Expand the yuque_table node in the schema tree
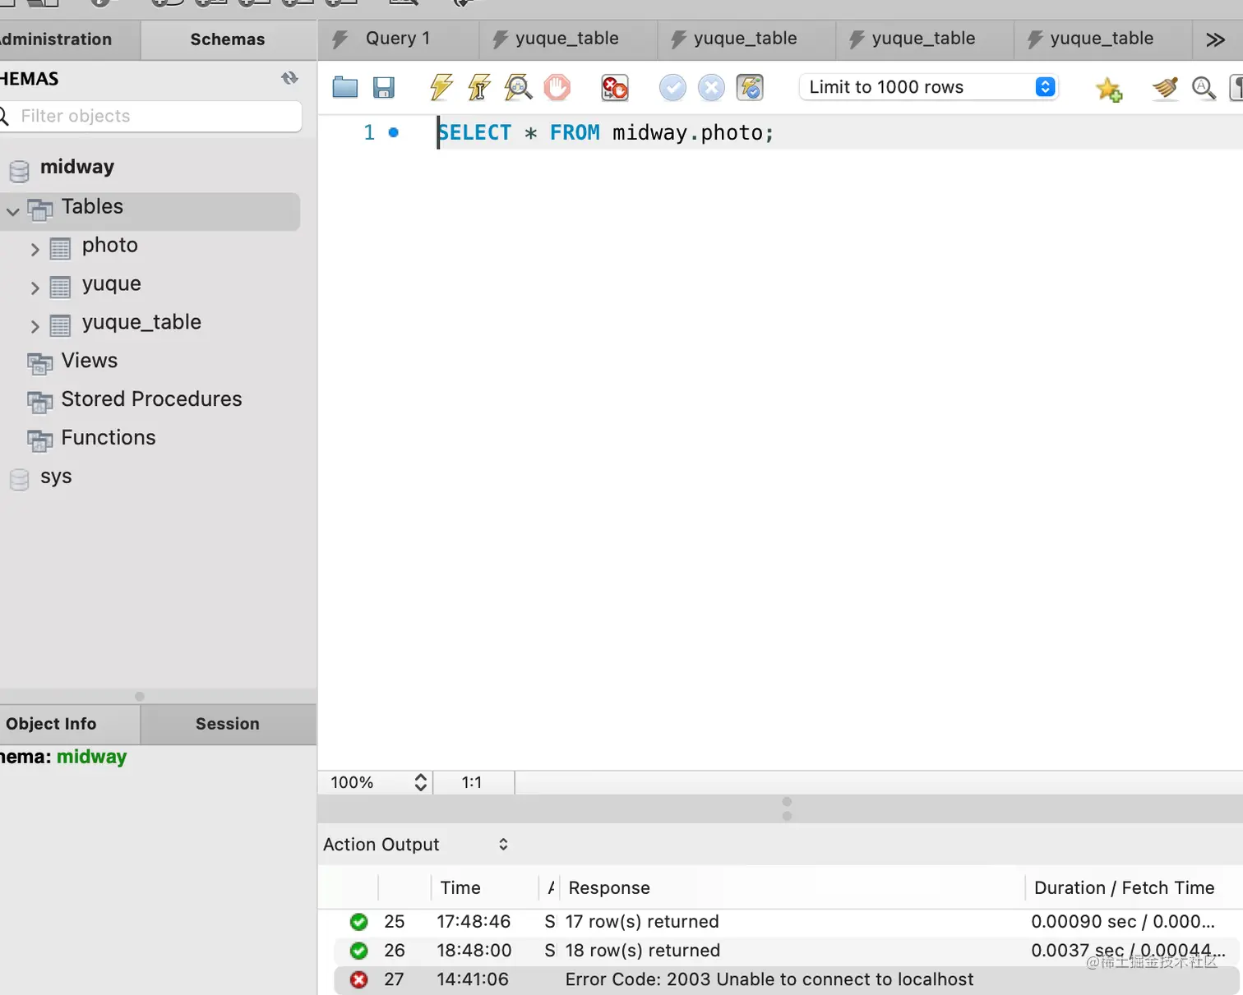The width and height of the screenshot is (1243, 995). 35,326
